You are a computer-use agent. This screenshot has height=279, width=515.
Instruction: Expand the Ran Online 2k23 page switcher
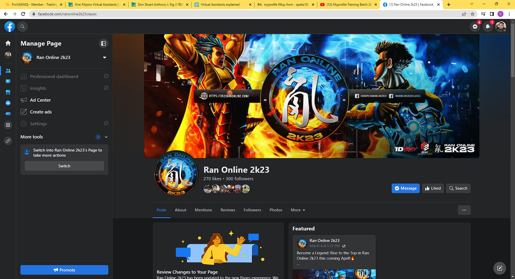(x=105, y=57)
